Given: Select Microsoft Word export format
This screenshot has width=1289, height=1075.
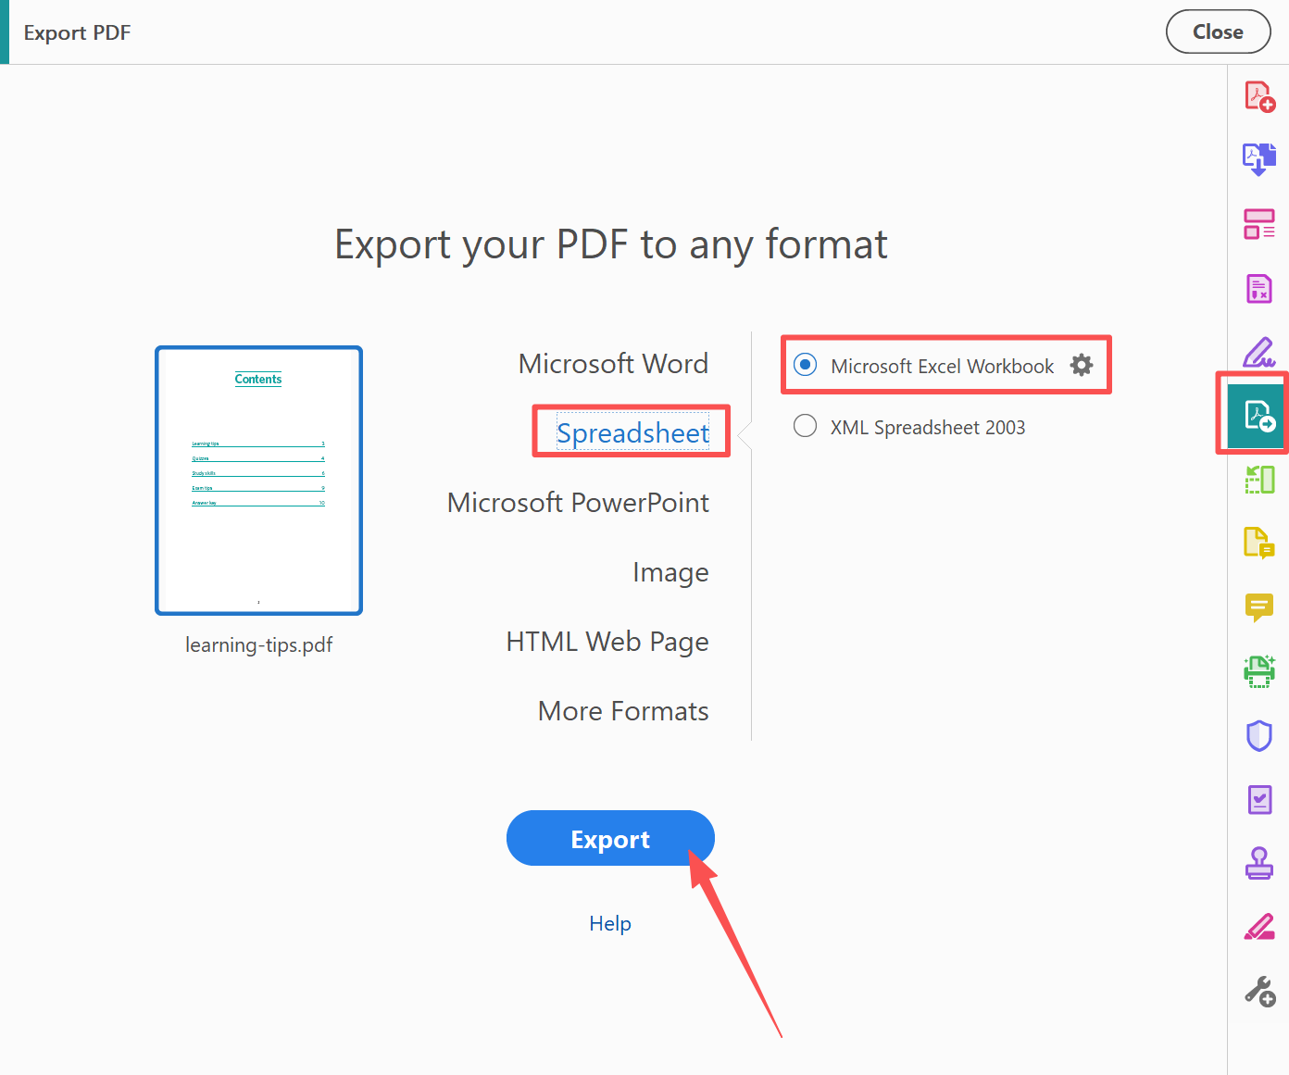Looking at the screenshot, I should [x=613, y=363].
